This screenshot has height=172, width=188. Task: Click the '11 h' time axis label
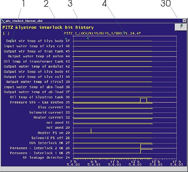tap(115, 162)
